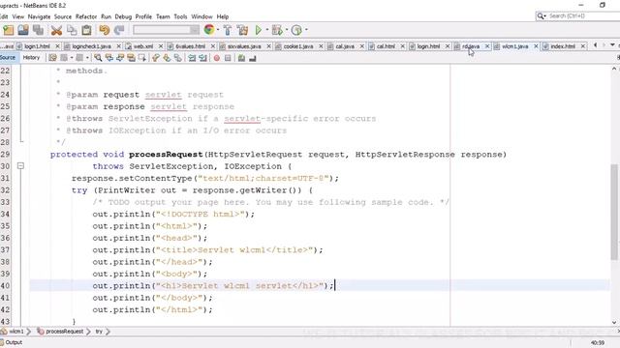
Task: Click the Next Bookmark icon
Action: point(167,58)
